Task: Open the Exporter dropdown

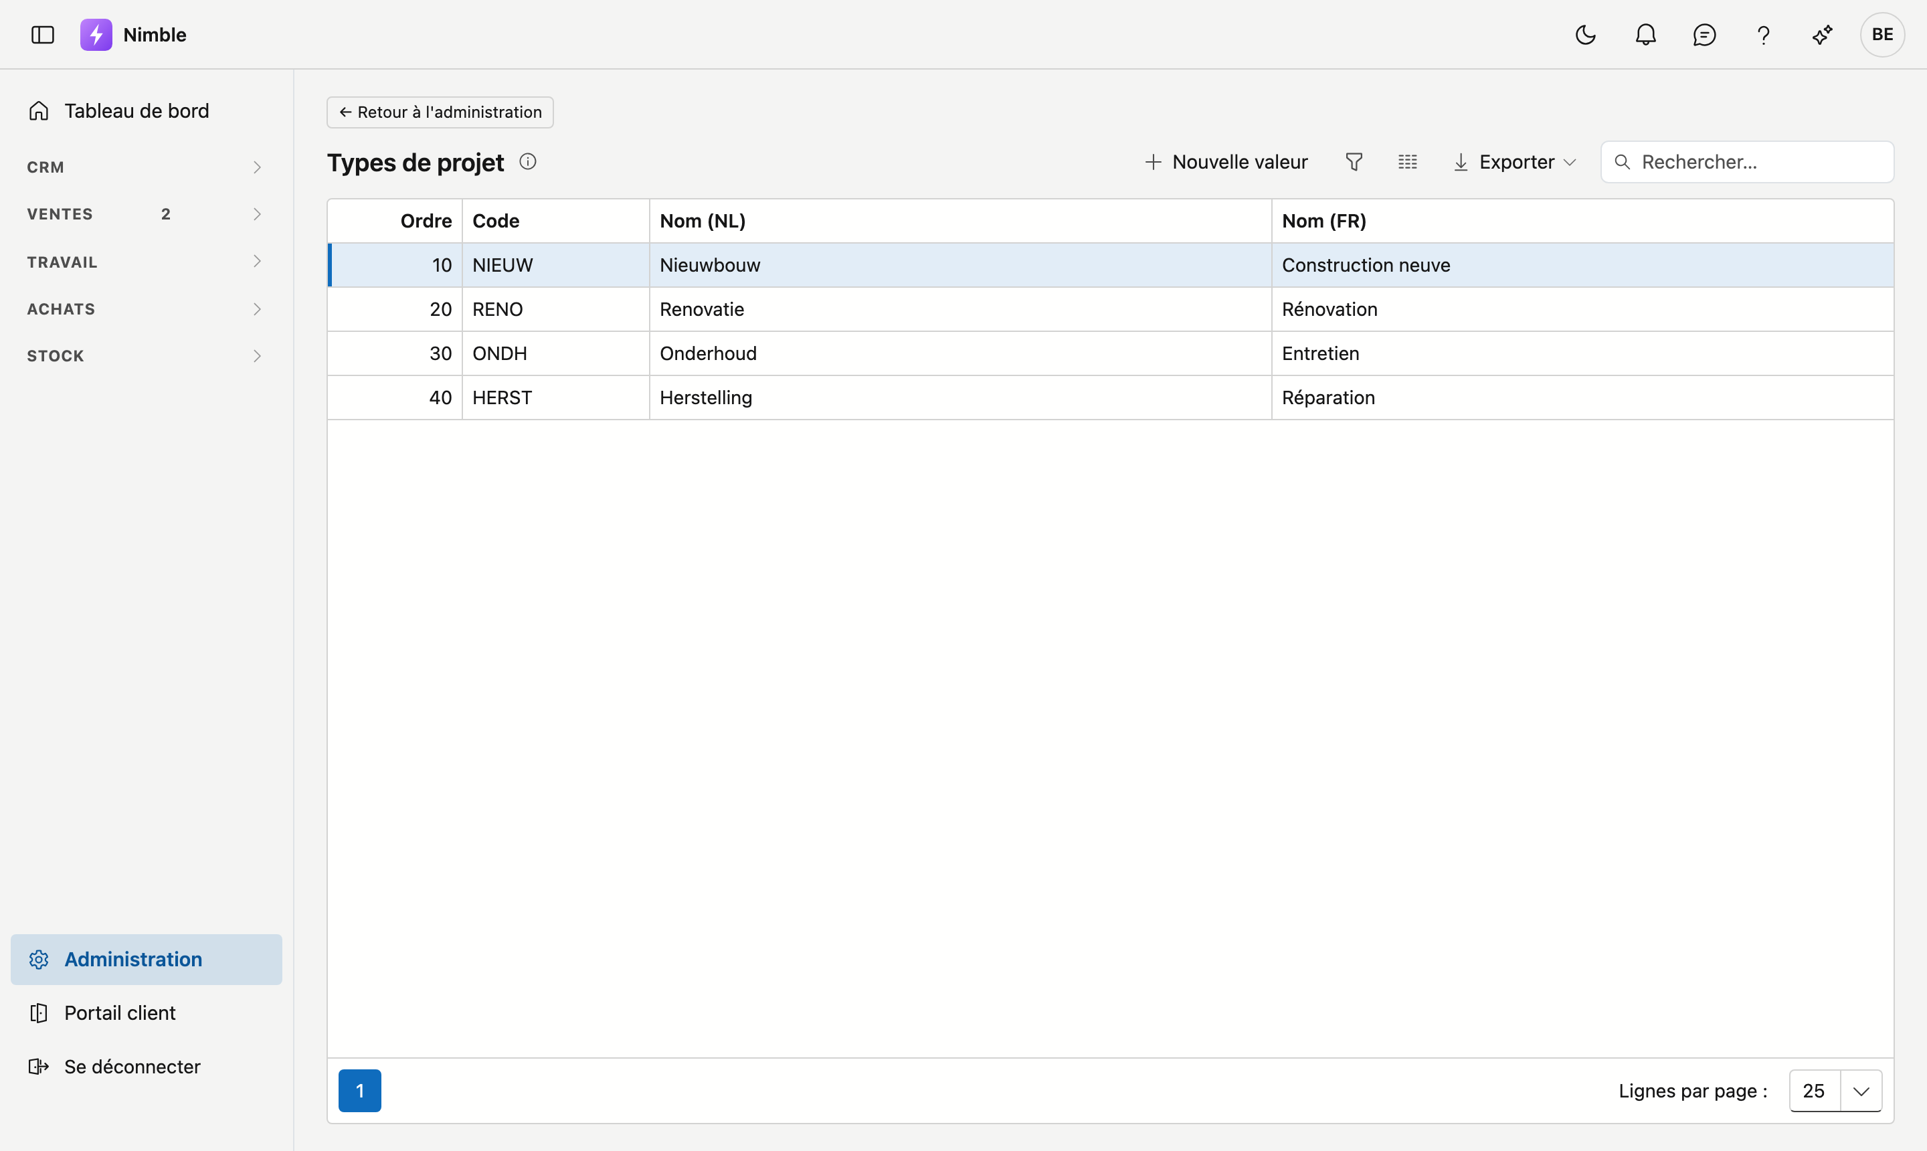Action: (x=1514, y=162)
